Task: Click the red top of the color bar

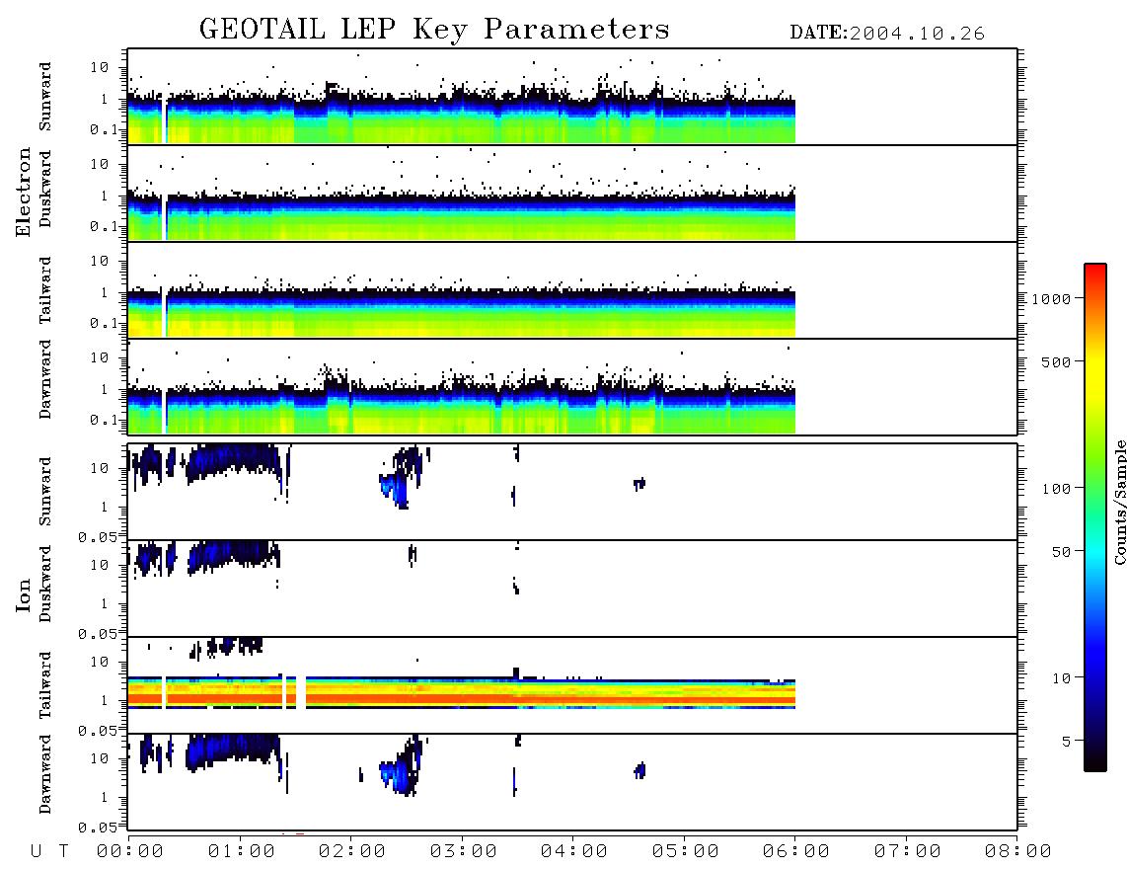Action: click(1095, 274)
